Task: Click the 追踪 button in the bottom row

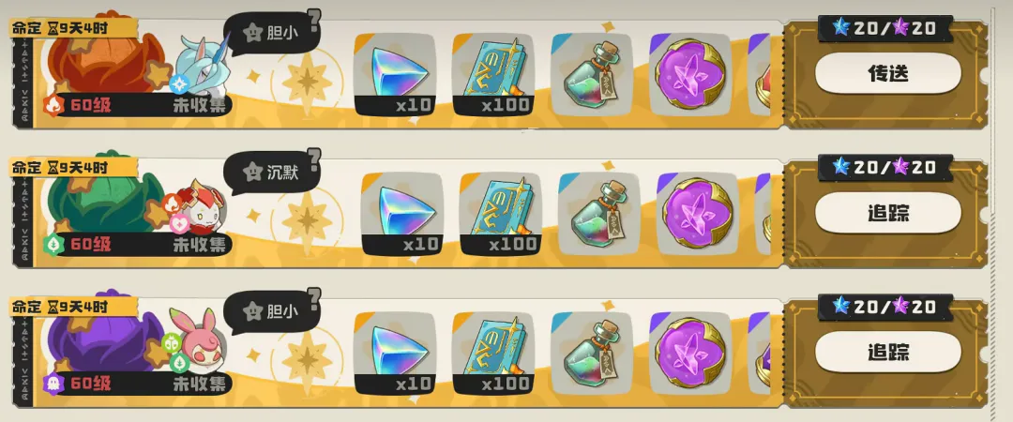Action: pyautogui.click(x=888, y=352)
